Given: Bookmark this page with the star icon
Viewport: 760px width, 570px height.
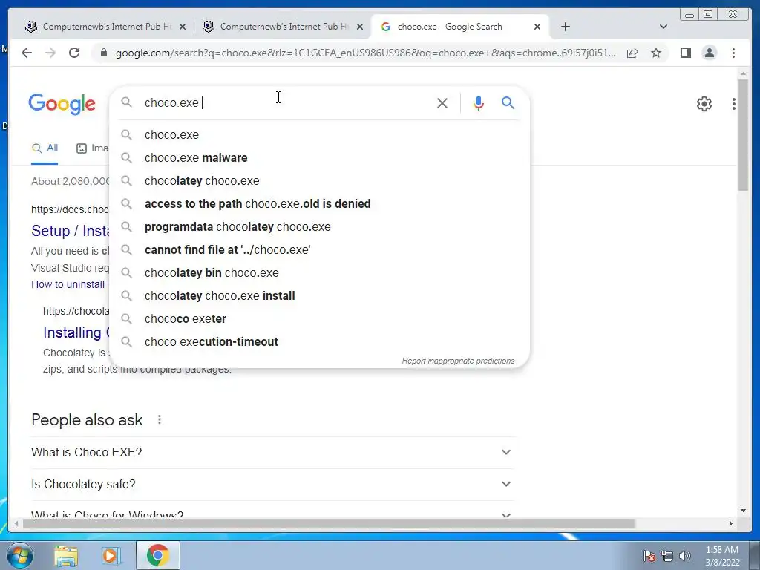Looking at the screenshot, I should [656, 53].
